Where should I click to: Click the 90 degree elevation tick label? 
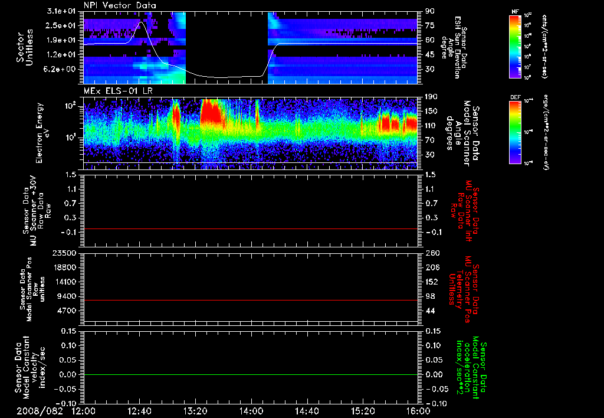pos(429,11)
